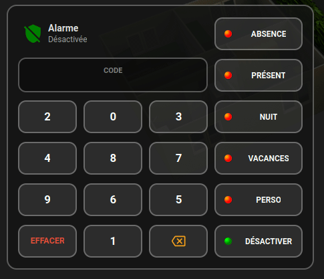Click the DÉSACTIVER button

[x=259, y=241]
